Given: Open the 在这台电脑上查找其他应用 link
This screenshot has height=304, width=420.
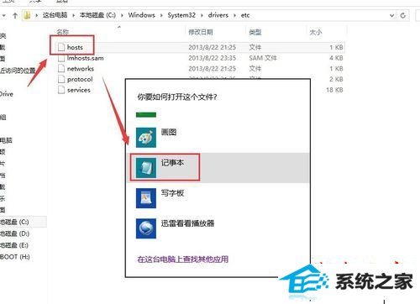Looking at the screenshot, I should (x=183, y=259).
